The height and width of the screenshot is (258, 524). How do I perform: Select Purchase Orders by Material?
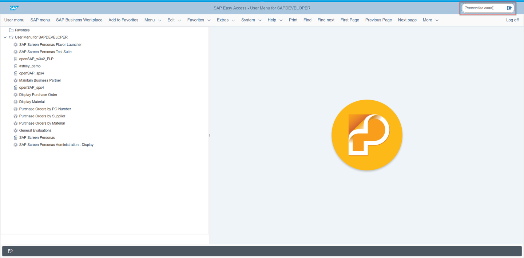(x=42, y=123)
